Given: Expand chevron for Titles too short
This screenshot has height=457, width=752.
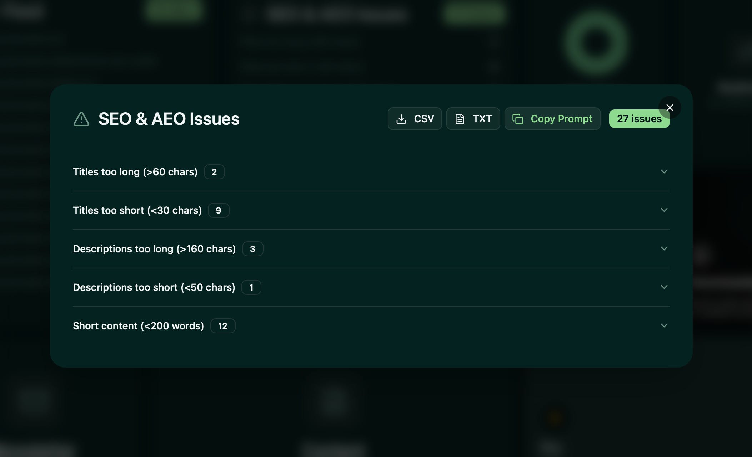Looking at the screenshot, I should click(664, 210).
